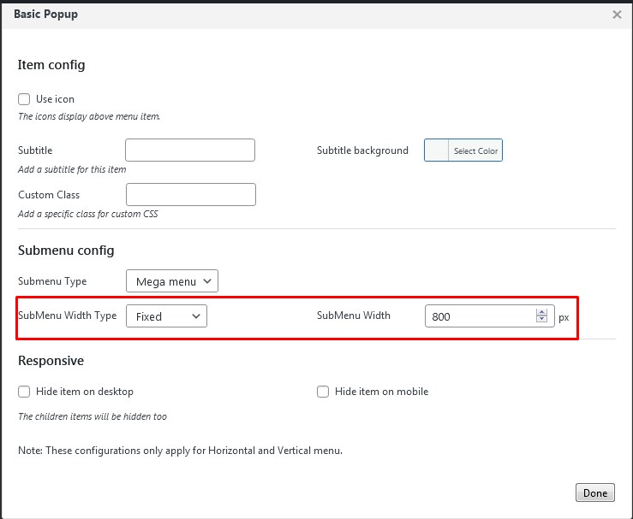Click the Responsive section heading
This screenshot has width=633, height=519.
point(51,361)
